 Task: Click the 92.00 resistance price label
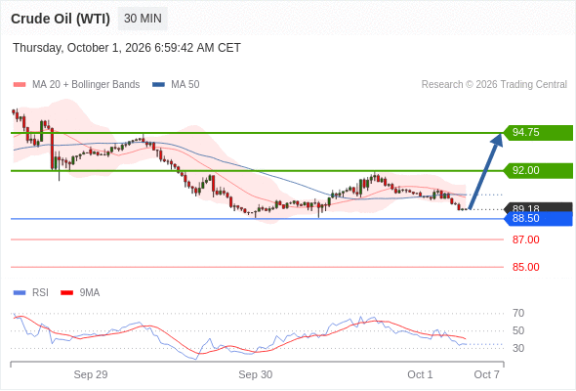click(538, 171)
